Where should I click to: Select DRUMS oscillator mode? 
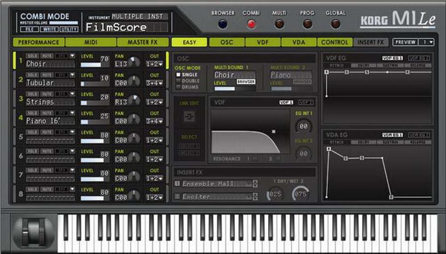coord(178,87)
